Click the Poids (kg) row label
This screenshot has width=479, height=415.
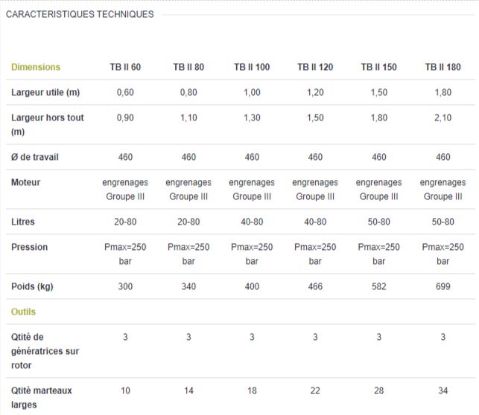tap(33, 286)
